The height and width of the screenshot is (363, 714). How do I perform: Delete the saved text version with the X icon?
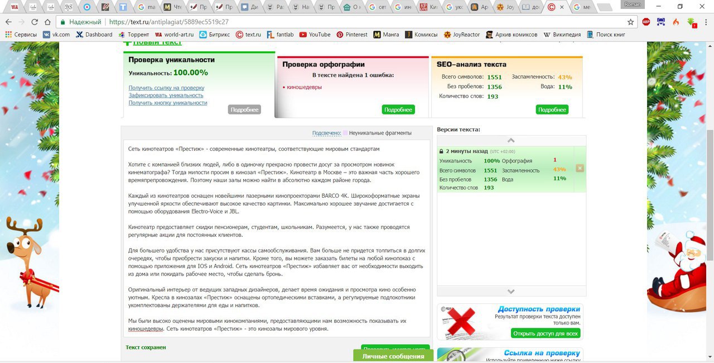[x=580, y=168]
